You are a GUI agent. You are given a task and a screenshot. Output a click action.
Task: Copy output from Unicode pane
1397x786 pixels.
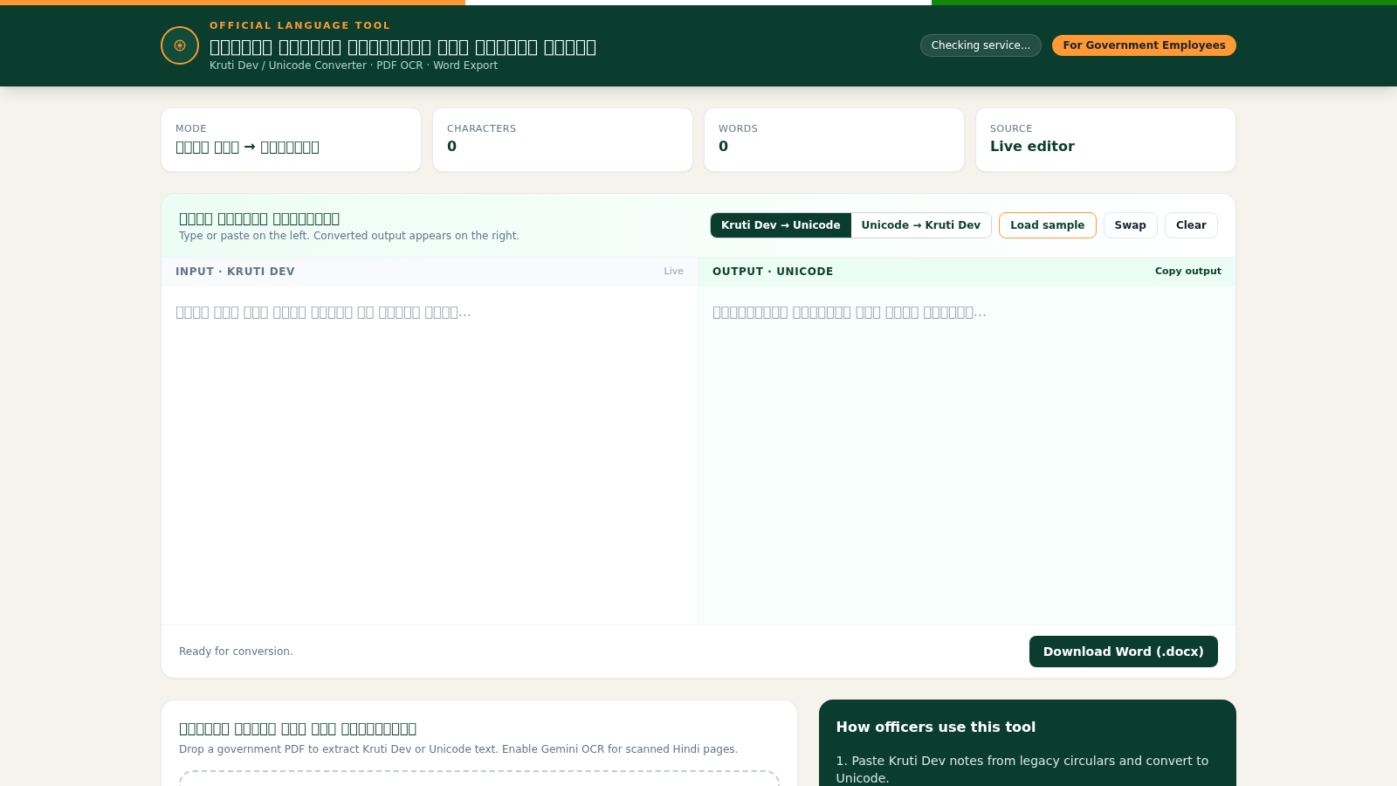pos(1187,272)
